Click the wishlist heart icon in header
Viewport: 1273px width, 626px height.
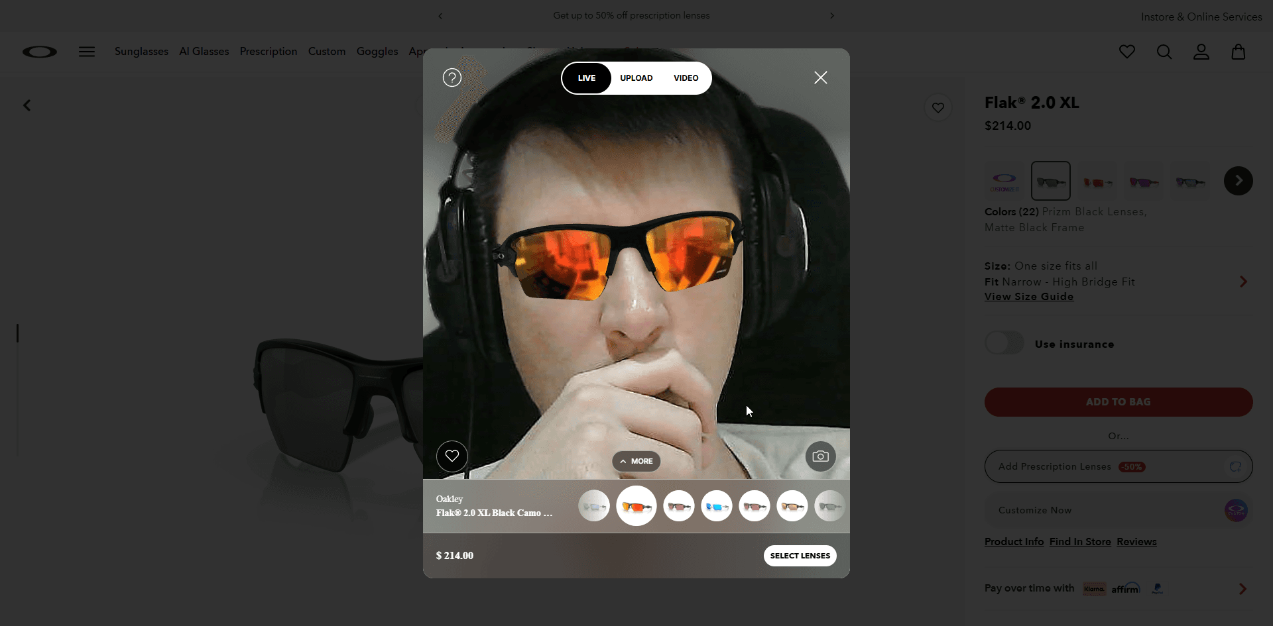point(1127,52)
